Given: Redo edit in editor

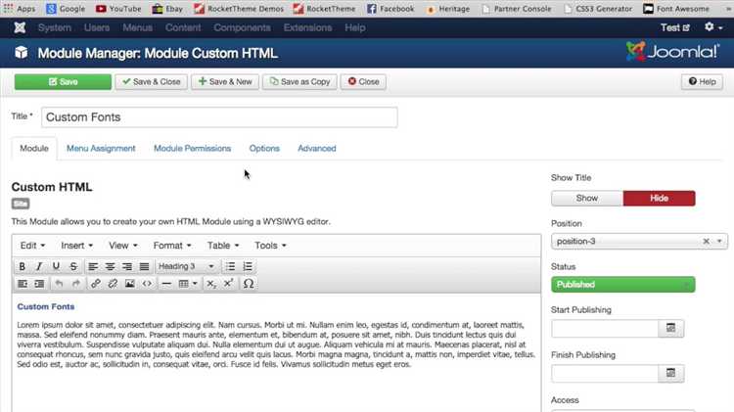Looking at the screenshot, I should (75, 284).
